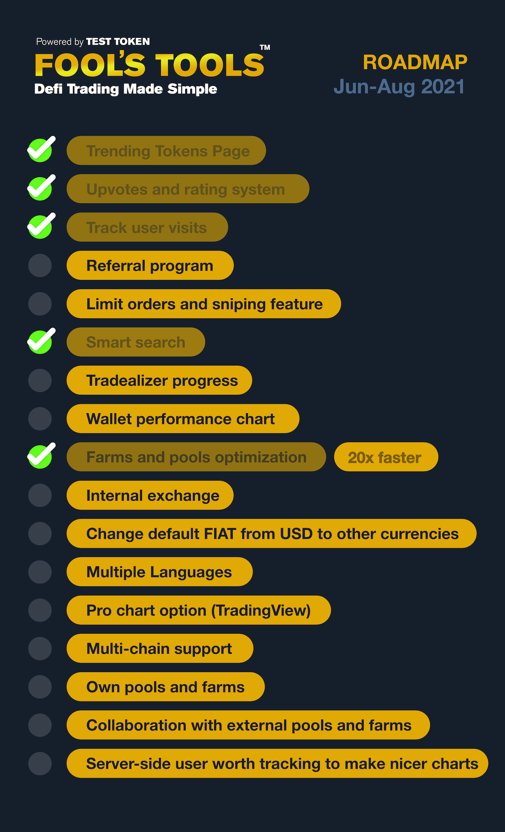The width and height of the screenshot is (505, 832).
Task: Click the ROADMAP heading text
Action: (x=415, y=62)
